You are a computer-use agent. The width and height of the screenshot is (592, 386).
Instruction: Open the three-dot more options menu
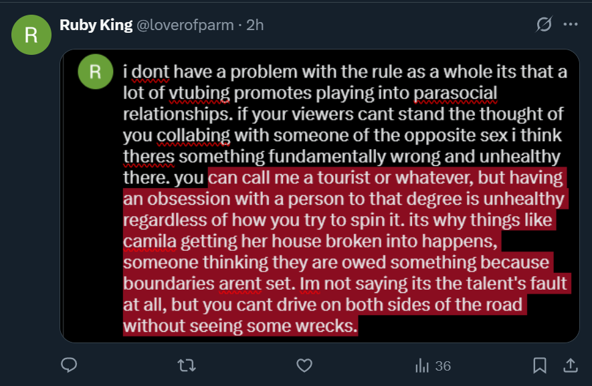coord(571,25)
